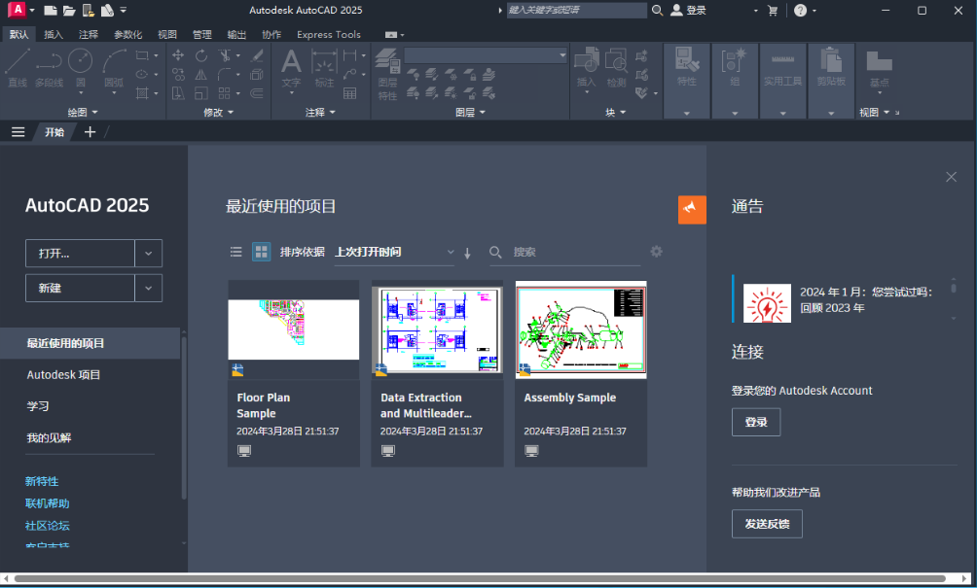Open the AutoCAD application menu (red A)
Screen dimensions: 977x588
pos(17,10)
